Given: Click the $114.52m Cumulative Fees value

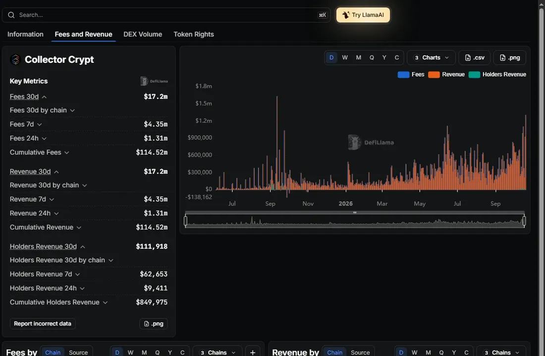Looking at the screenshot, I should pos(152,152).
